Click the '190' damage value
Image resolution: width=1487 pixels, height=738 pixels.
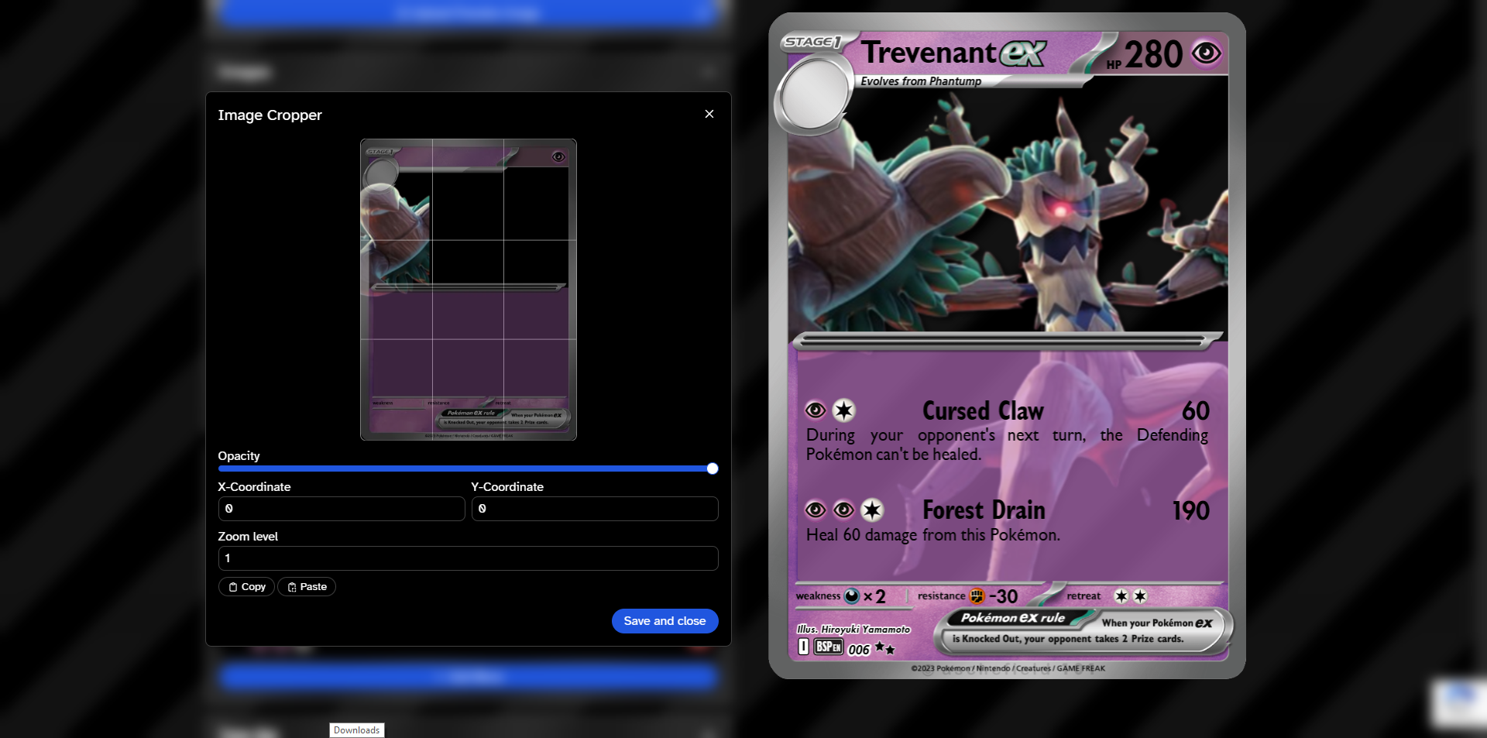(x=1190, y=511)
